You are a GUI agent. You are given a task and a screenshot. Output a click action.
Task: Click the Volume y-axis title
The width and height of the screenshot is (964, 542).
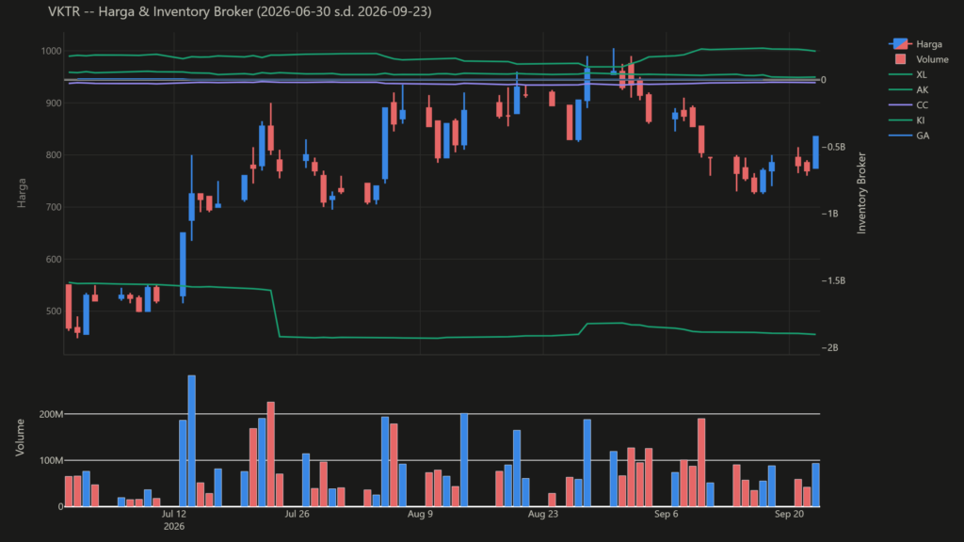(x=21, y=438)
